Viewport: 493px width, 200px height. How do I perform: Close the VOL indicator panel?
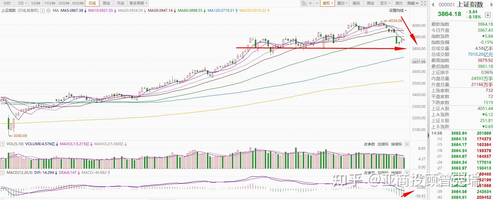click(407, 144)
